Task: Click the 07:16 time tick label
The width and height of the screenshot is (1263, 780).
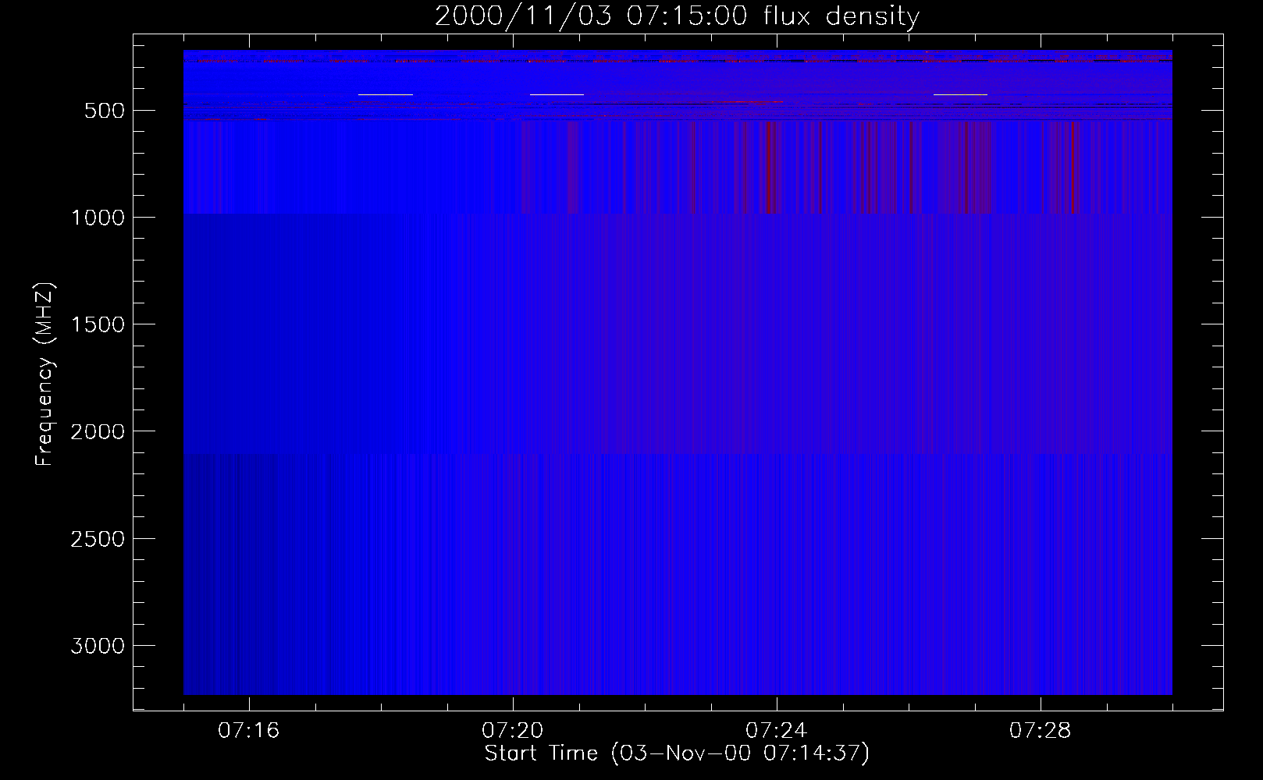Action: pyautogui.click(x=249, y=731)
